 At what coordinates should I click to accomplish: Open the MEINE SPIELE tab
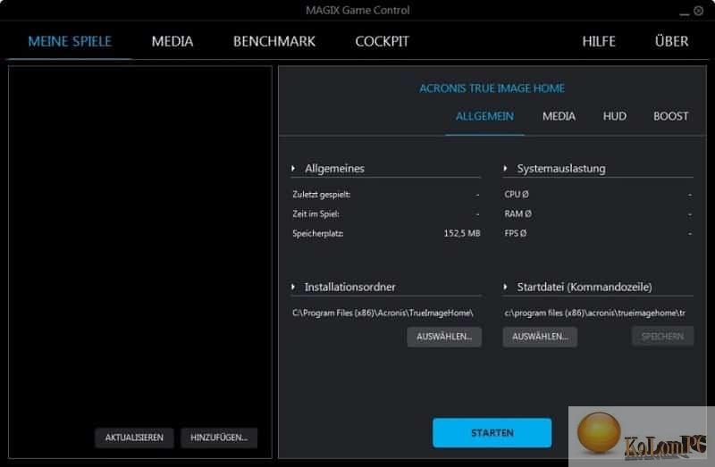(x=70, y=41)
